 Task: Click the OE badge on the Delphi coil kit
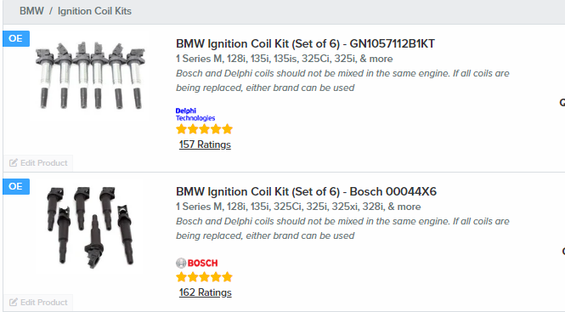pyautogui.click(x=16, y=38)
